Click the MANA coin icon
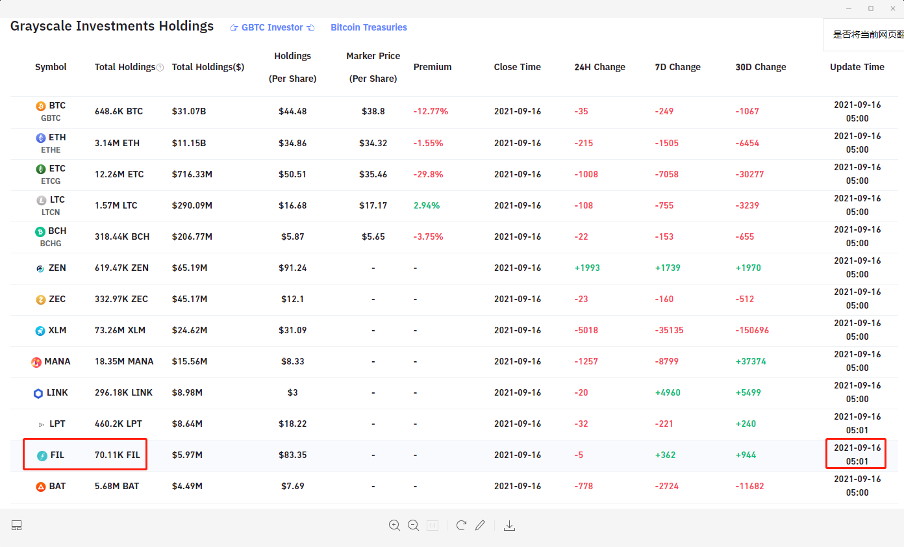This screenshot has height=547, width=904. [36, 362]
